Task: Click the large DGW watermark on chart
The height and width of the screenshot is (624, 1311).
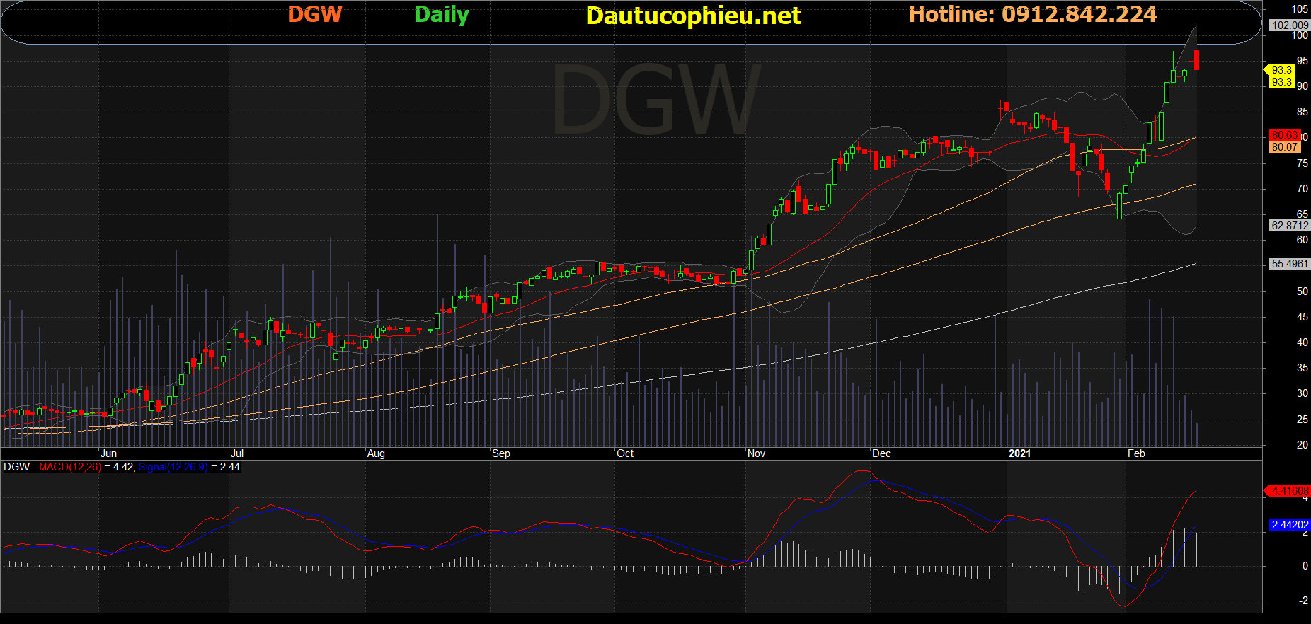Action: (655, 100)
